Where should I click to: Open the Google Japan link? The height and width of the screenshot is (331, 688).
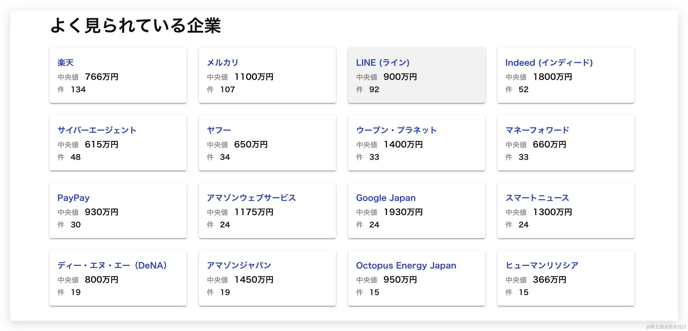[386, 198]
